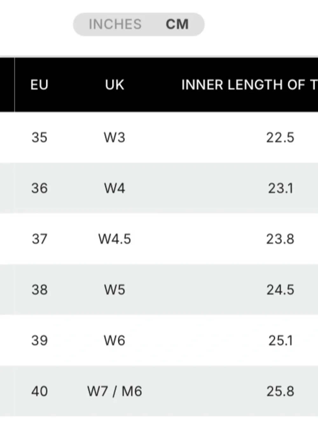
Task: Select EU size 35 cell
Action: click(x=39, y=137)
